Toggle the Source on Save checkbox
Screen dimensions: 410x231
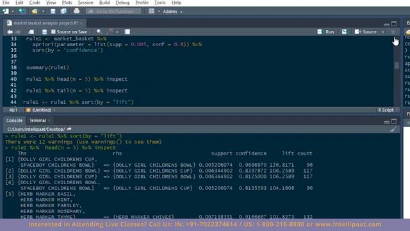[x=53, y=31]
